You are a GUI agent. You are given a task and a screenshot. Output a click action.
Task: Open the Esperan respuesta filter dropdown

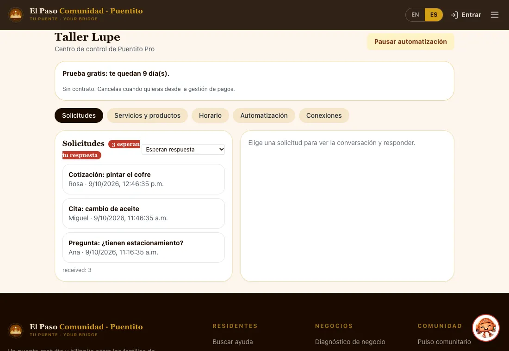click(183, 150)
